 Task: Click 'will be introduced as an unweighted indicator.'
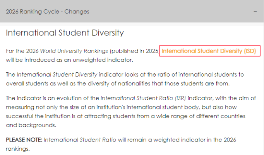click(70, 60)
